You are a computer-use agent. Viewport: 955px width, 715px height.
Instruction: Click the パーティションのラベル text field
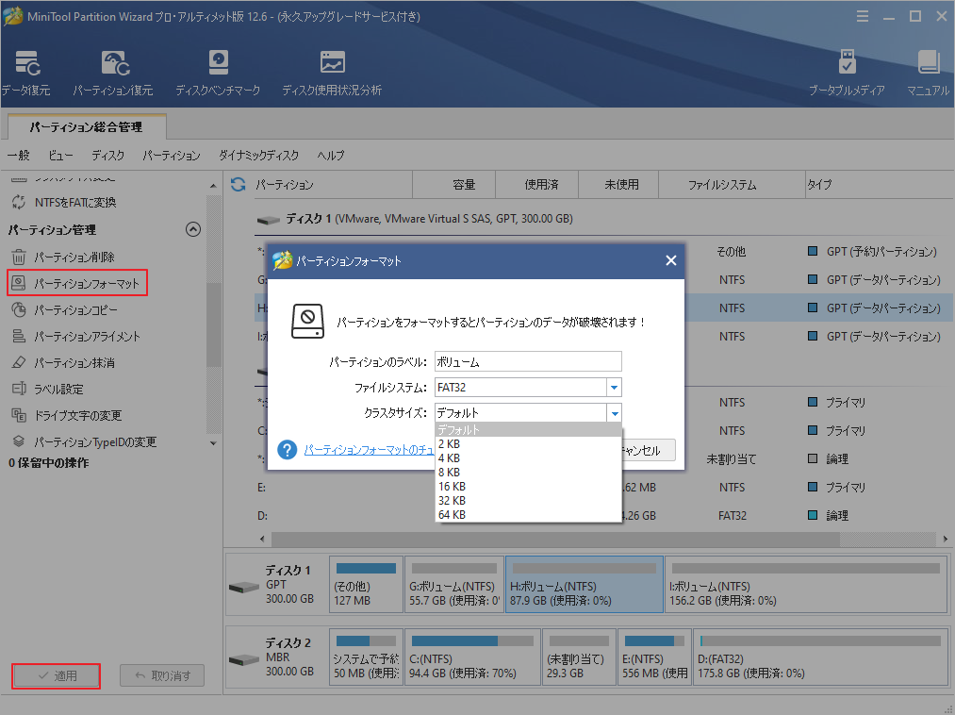pyautogui.click(x=527, y=361)
